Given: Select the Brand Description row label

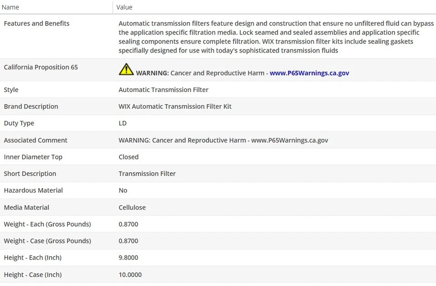Looking at the screenshot, I should point(31,107).
